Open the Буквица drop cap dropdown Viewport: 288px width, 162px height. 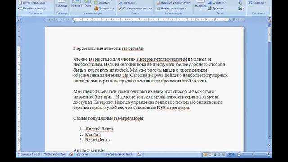point(217,9)
